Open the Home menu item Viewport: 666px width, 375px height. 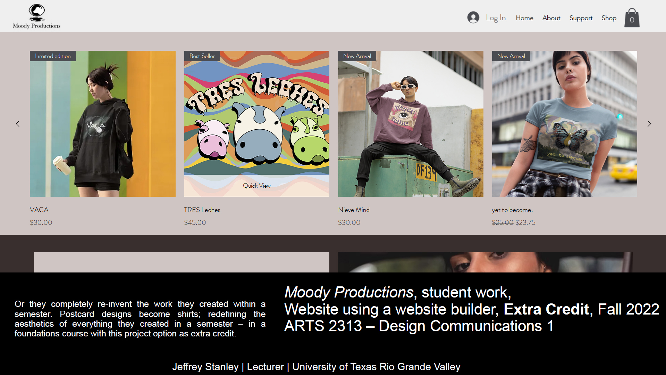(x=524, y=18)
